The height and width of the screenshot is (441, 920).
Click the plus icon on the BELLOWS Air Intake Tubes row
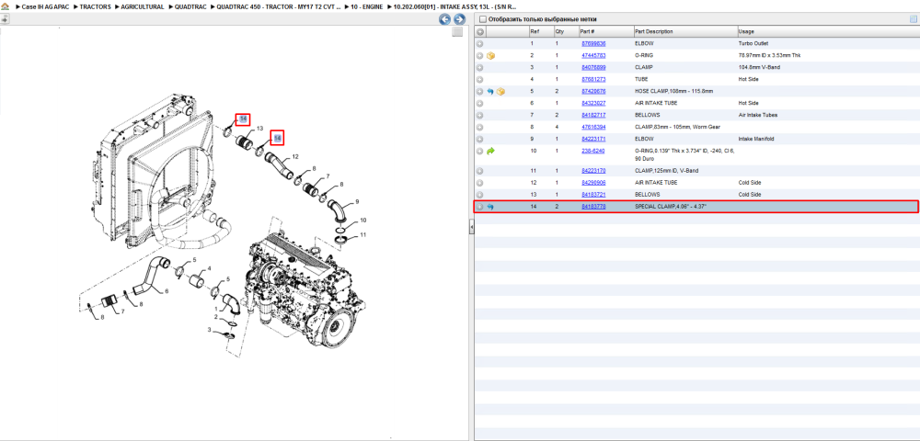pyautogui.click(x=480, y=115)
